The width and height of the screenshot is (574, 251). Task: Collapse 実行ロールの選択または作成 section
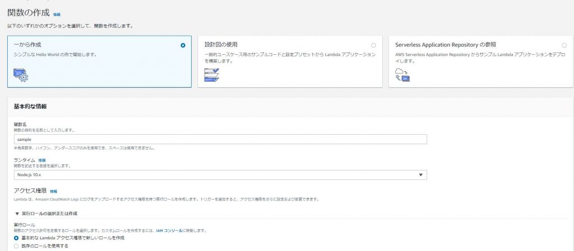coord(46,214)
